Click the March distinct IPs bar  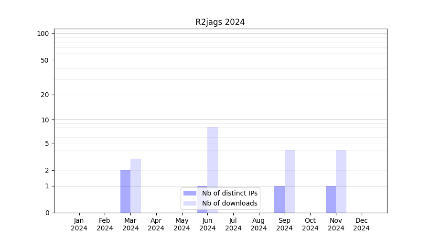pyautogui.click(x=125, y=191)
